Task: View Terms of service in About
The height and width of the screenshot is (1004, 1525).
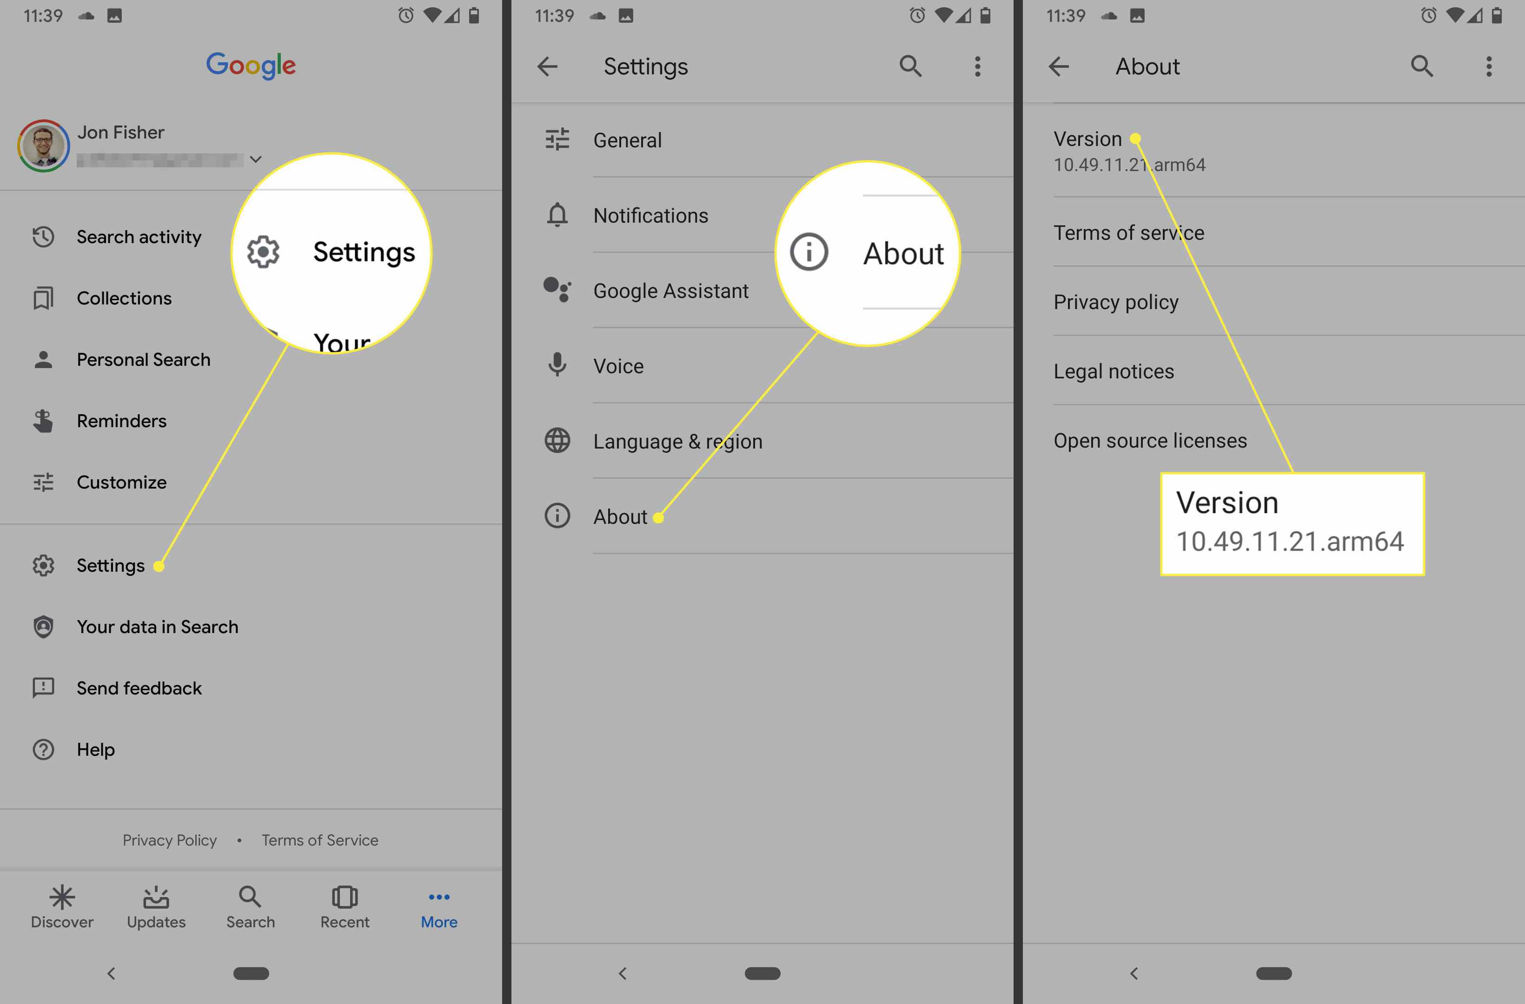Action: pyautogui.click(x=1127, y=232)
